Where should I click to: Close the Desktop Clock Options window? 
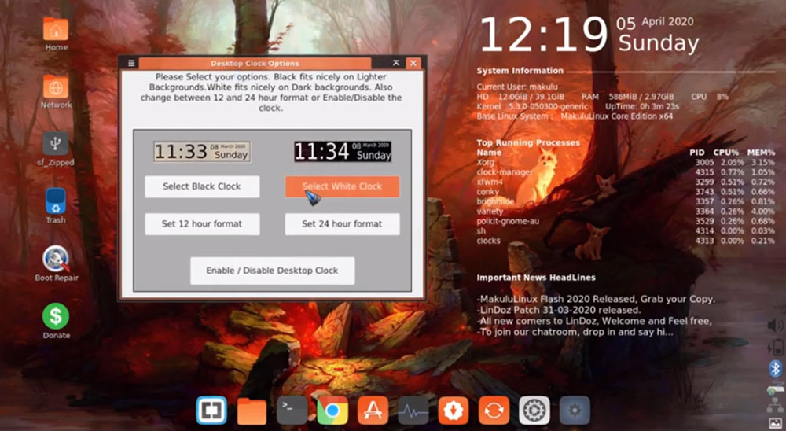pyautogui.click(x=413, y=63)
